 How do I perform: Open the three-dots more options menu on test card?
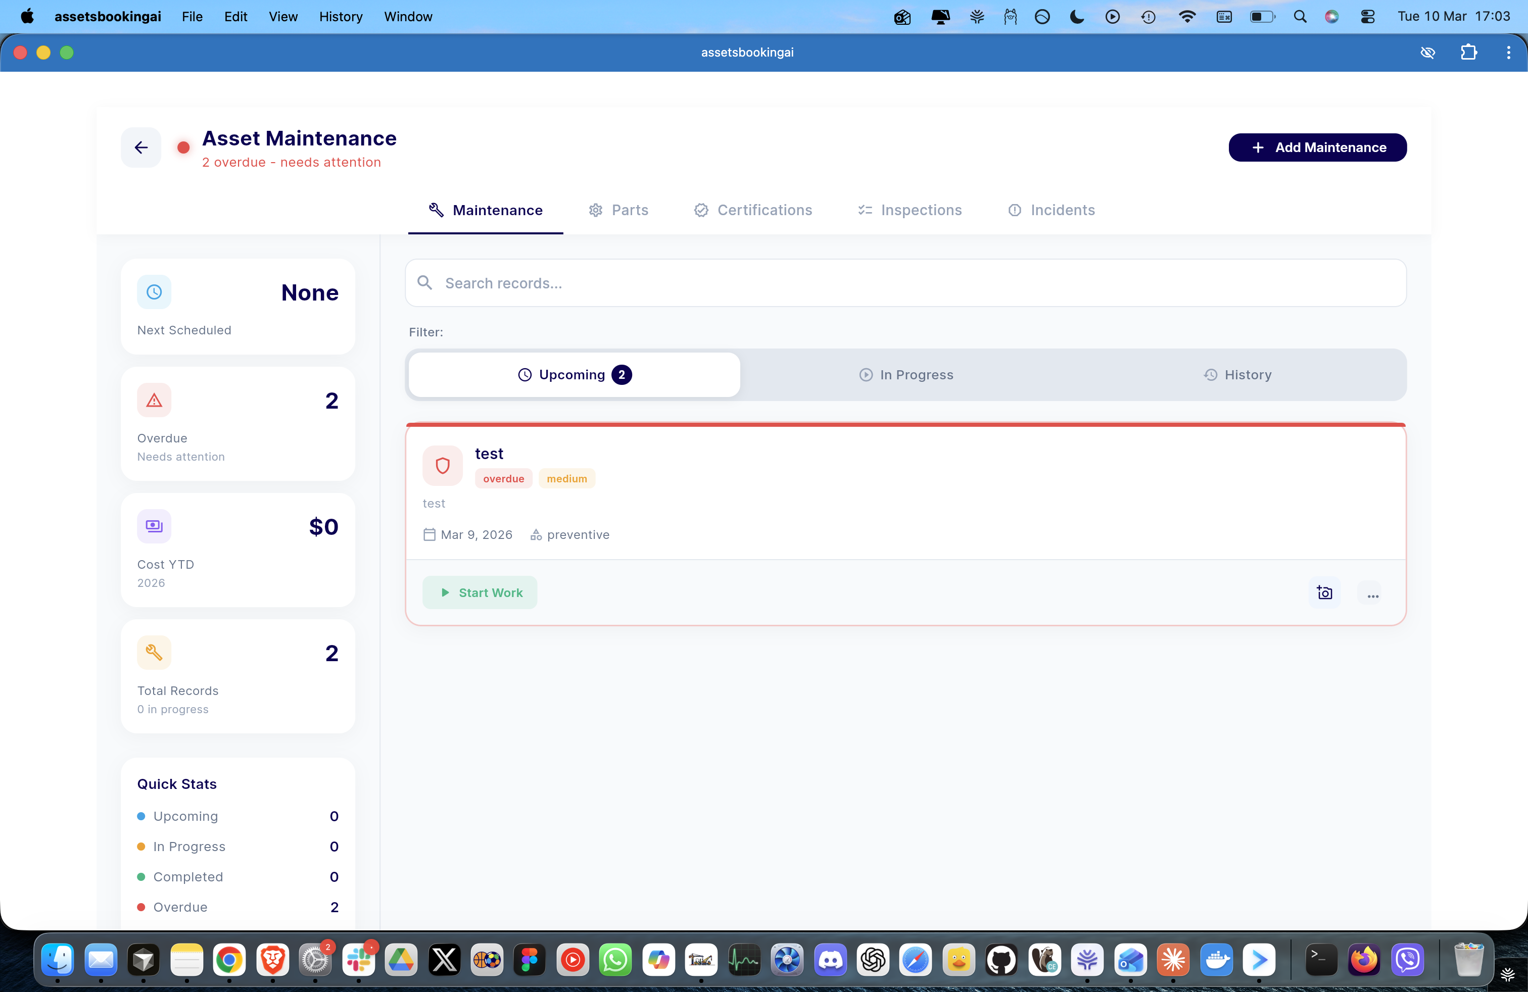pyautogui.click(x=1373, y=594)
